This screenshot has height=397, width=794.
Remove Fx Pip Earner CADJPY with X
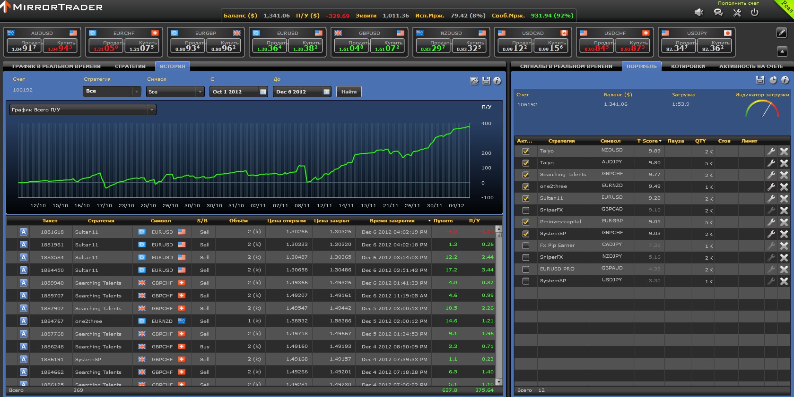coord(784,245)
